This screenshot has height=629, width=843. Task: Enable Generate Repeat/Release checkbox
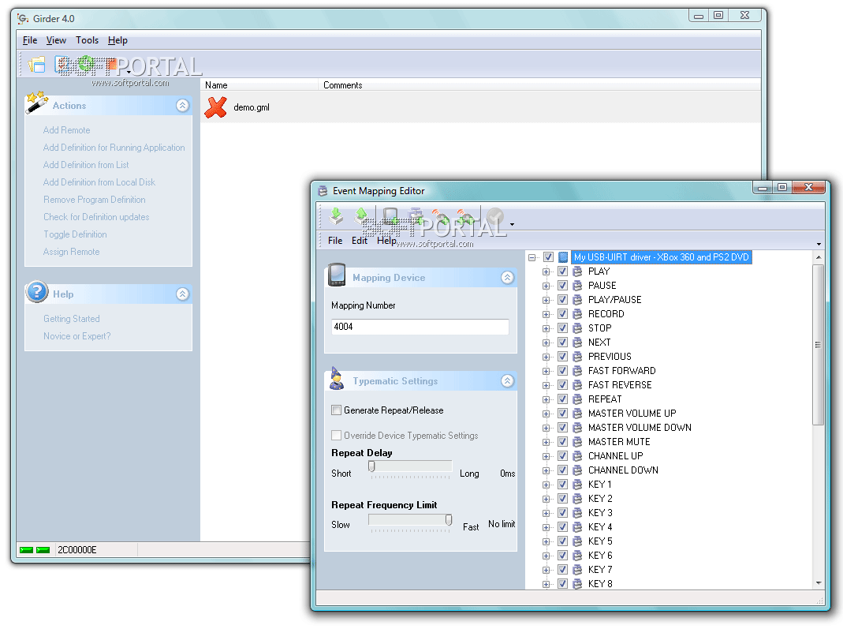tap(337, 410)
